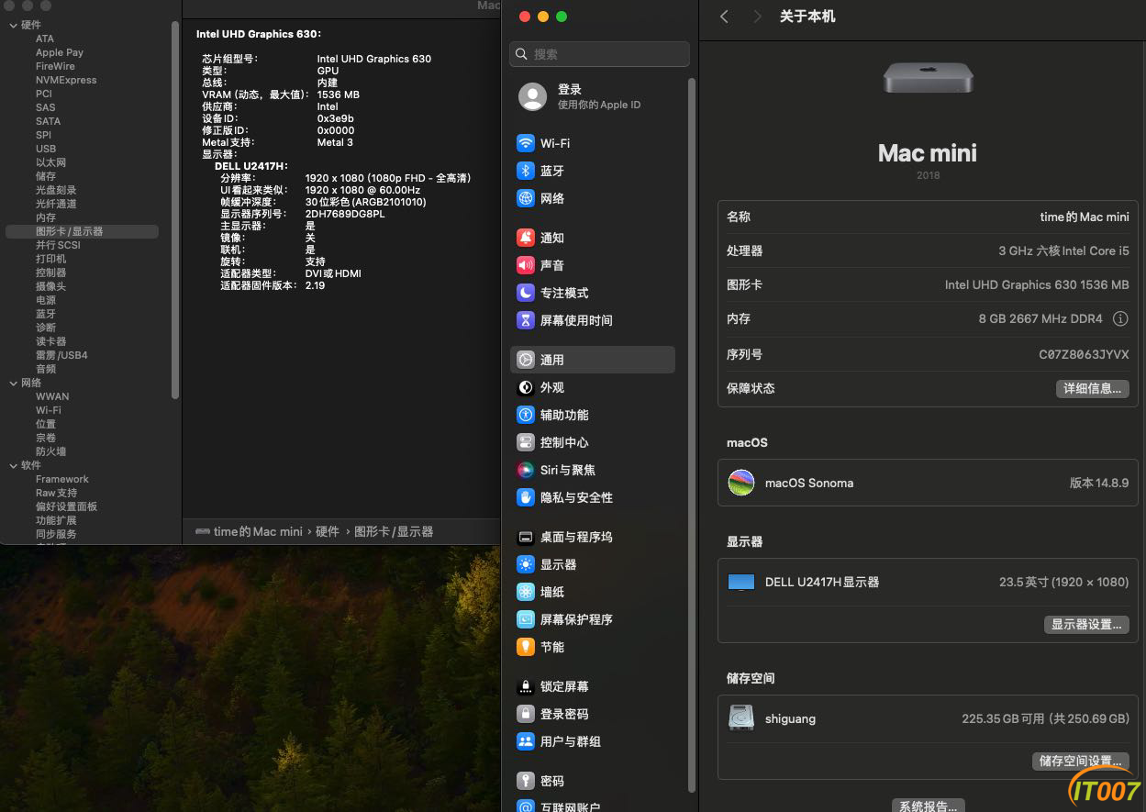1146x812 pixels.
Task: Select Screen Time (屏幕使用时间) hourglass icon
Action: tap(526, 320)
